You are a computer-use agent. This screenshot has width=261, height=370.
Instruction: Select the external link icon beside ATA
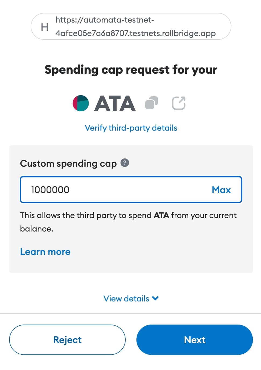click(178, 103)
